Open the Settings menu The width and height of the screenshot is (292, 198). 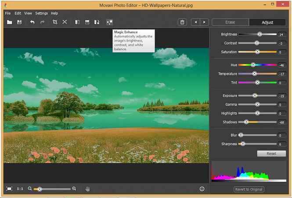pyautogui.click(x=41, y=13)
